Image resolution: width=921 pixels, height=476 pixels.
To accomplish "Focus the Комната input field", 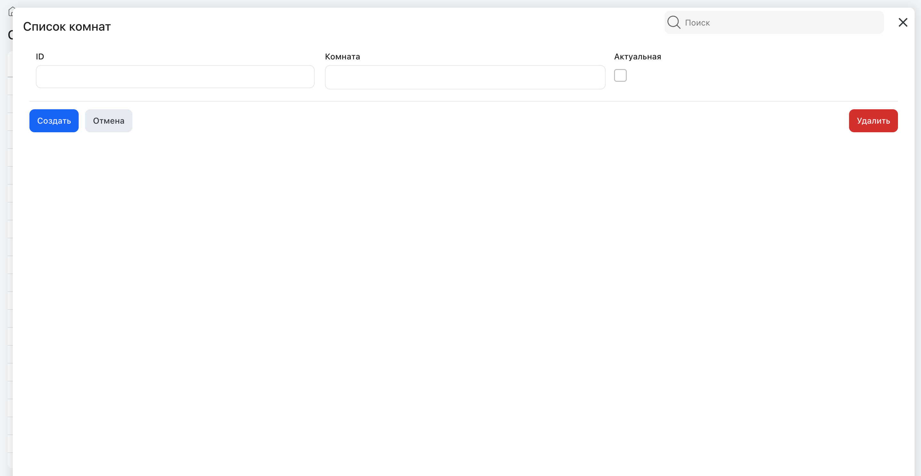I will 465,77.
